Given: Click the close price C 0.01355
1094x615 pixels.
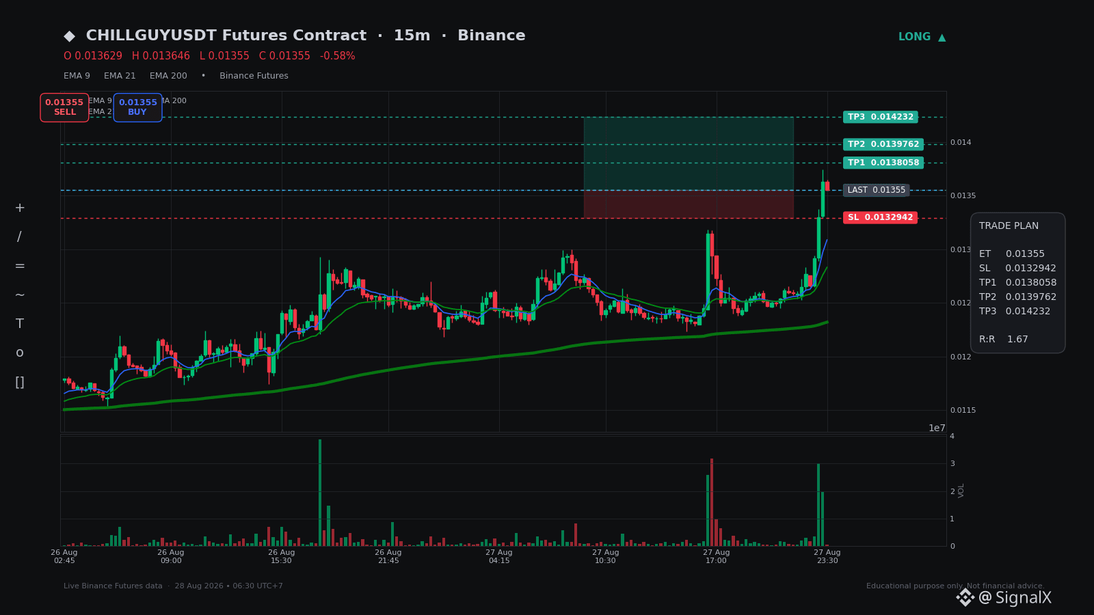Looking at the screenshot, I should coord(284,56).
